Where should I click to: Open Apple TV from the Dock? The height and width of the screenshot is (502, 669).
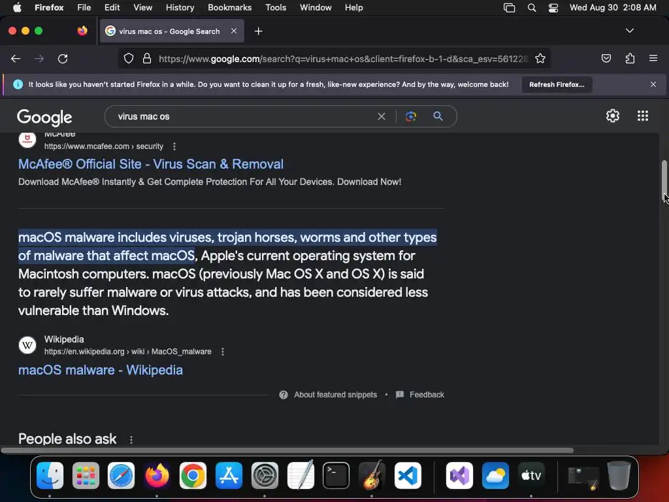pyautogui.click(x=531, y=476)
